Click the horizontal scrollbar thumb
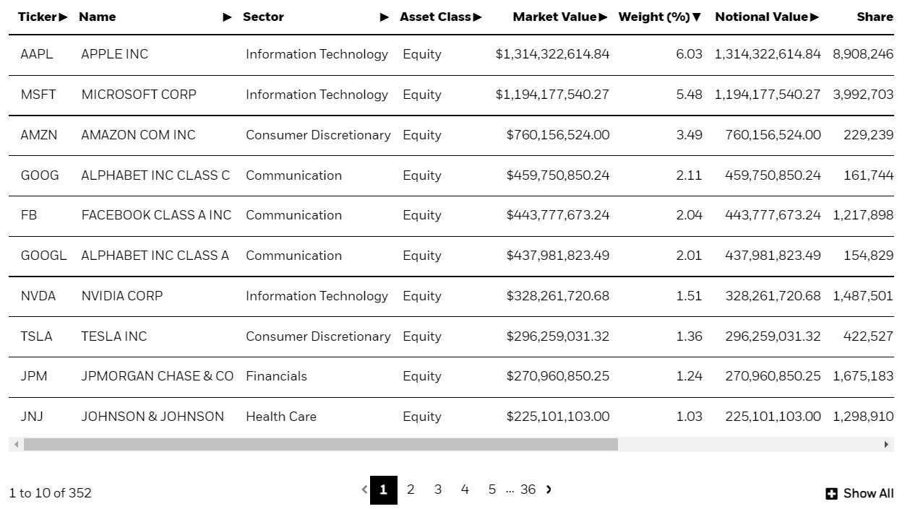910x509 pixels. point(321,445)
